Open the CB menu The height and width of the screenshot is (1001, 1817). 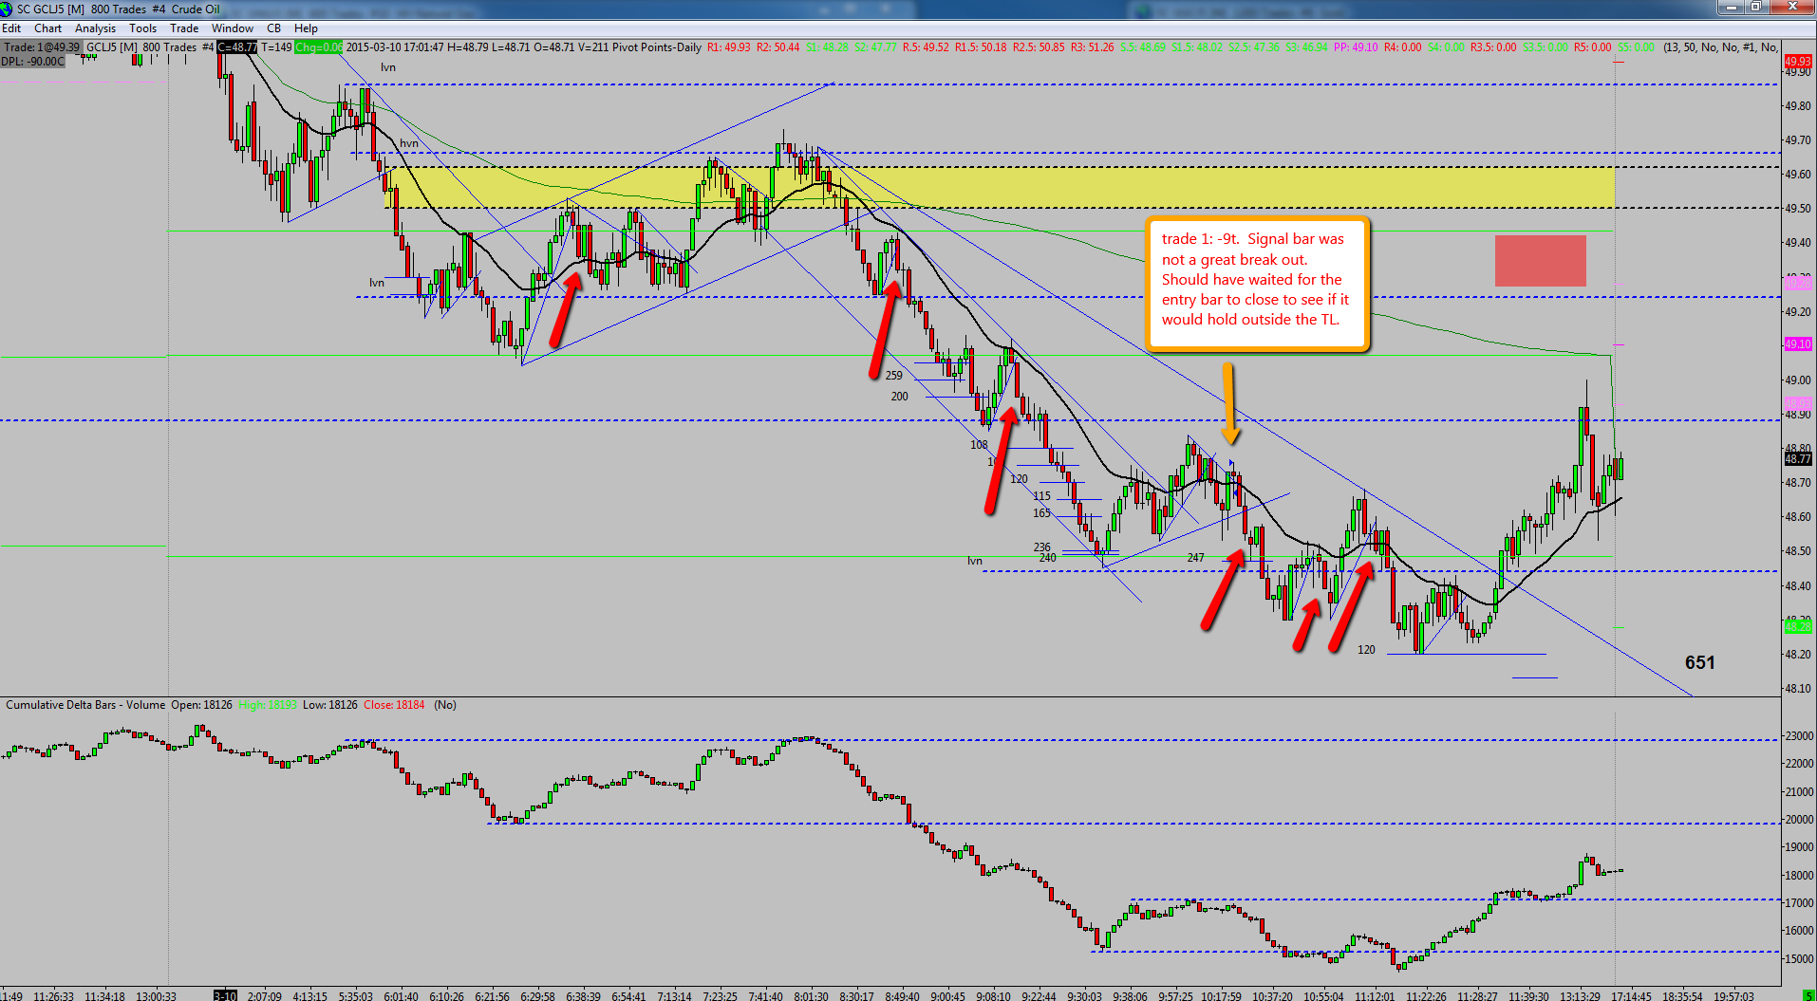tap(273, 28)
